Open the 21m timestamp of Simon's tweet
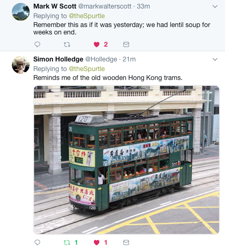225x248 pixels. click(x=129, y=59)
